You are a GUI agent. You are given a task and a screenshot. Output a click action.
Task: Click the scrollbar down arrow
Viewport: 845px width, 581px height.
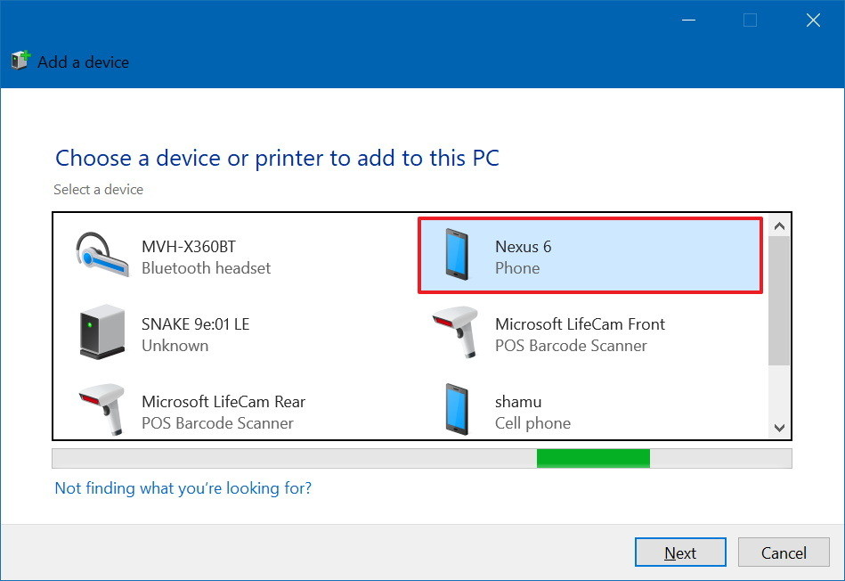click(779, 427)
